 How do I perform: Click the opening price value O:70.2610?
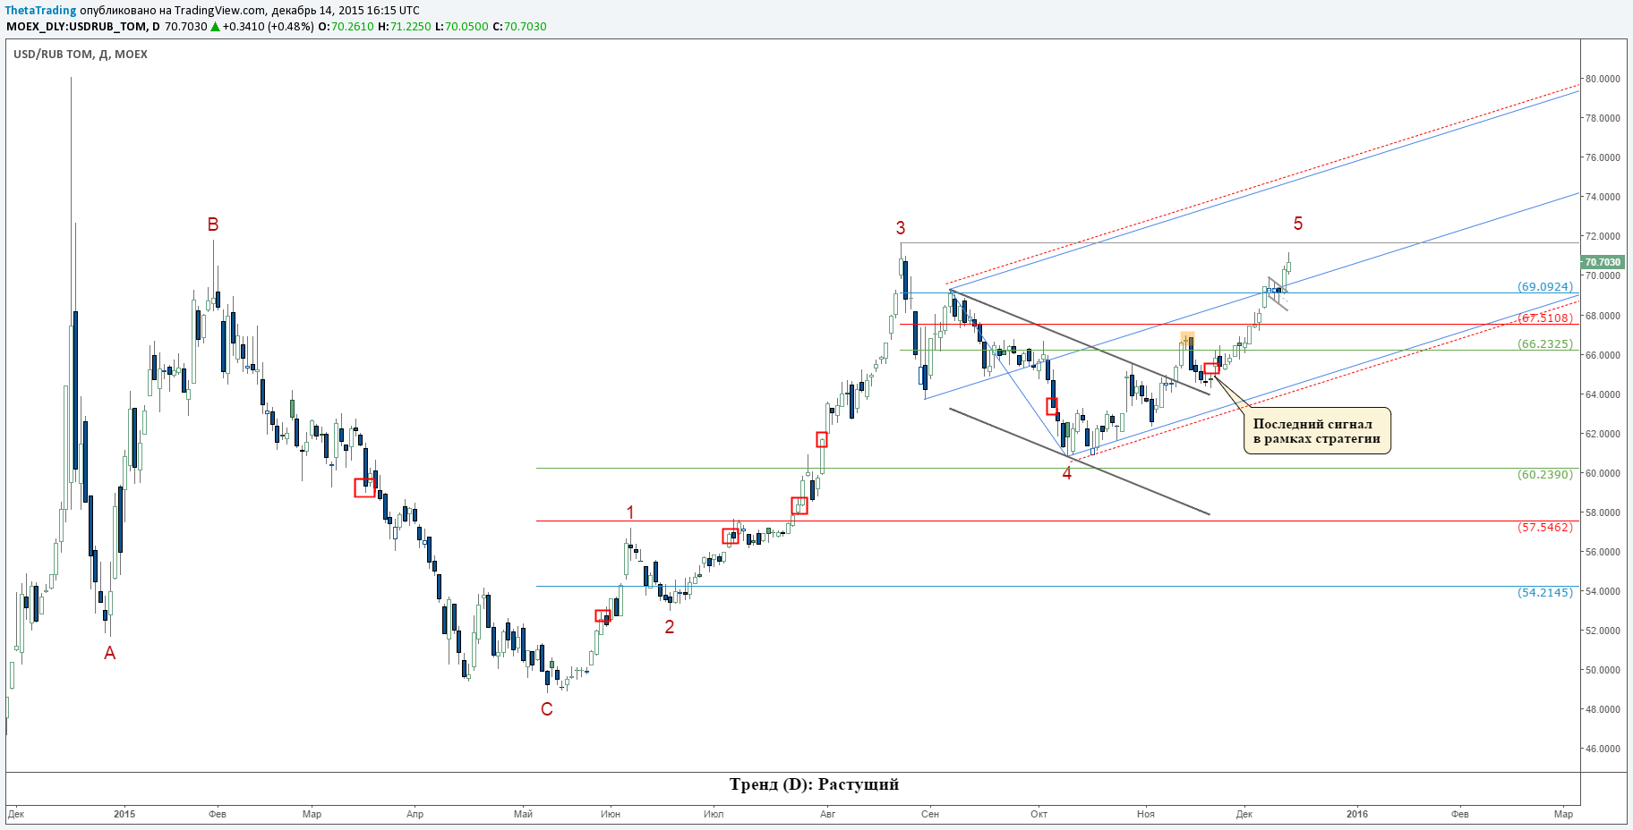point(346,27)
